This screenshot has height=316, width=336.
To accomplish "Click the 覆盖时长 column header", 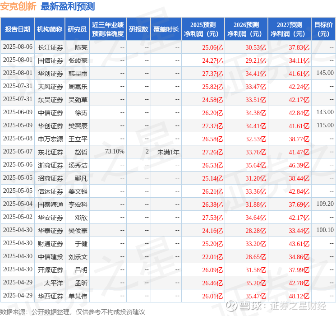I will tap(166, 29).
